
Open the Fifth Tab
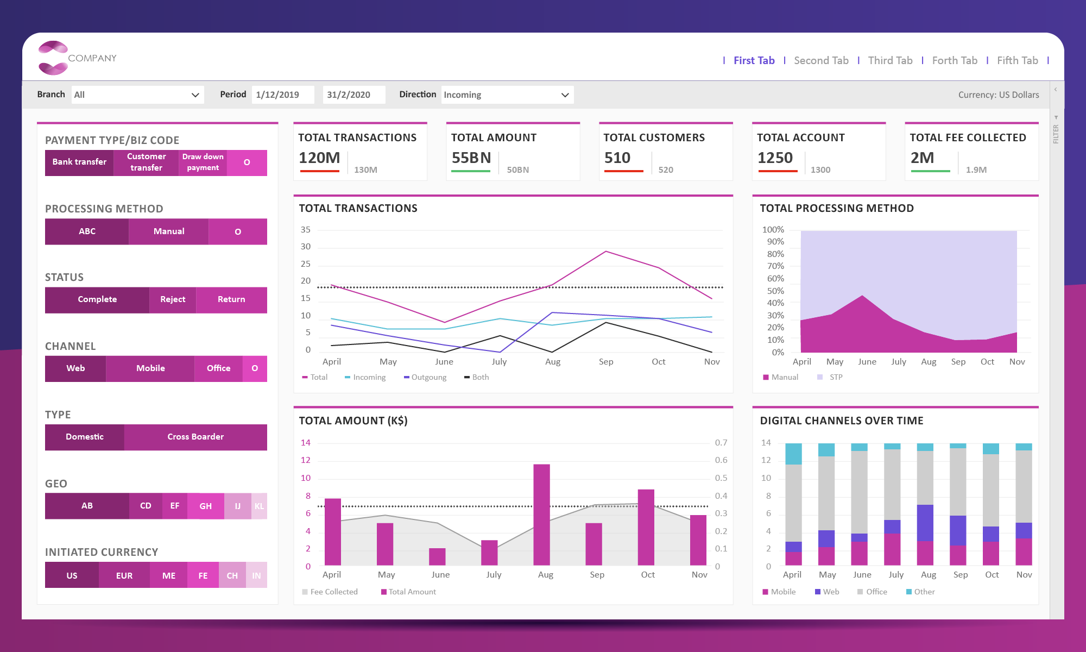click(x=1017, y=61)
